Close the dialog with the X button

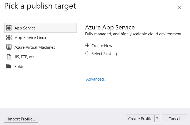coord(180,8)
